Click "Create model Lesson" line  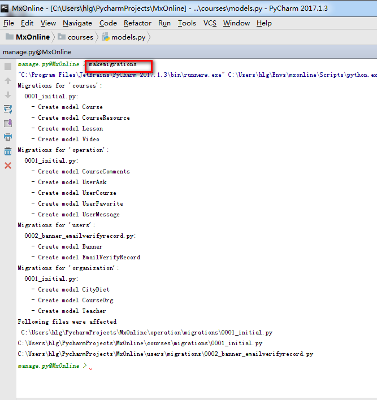click(x=67, y=129)
